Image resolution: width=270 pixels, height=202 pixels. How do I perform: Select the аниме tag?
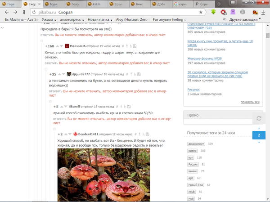point(193,171)
